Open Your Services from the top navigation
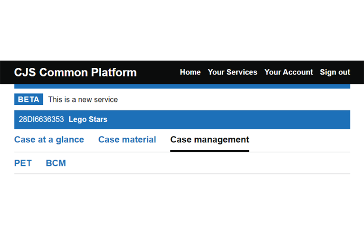The image size is (364, 242). [232, 72]
